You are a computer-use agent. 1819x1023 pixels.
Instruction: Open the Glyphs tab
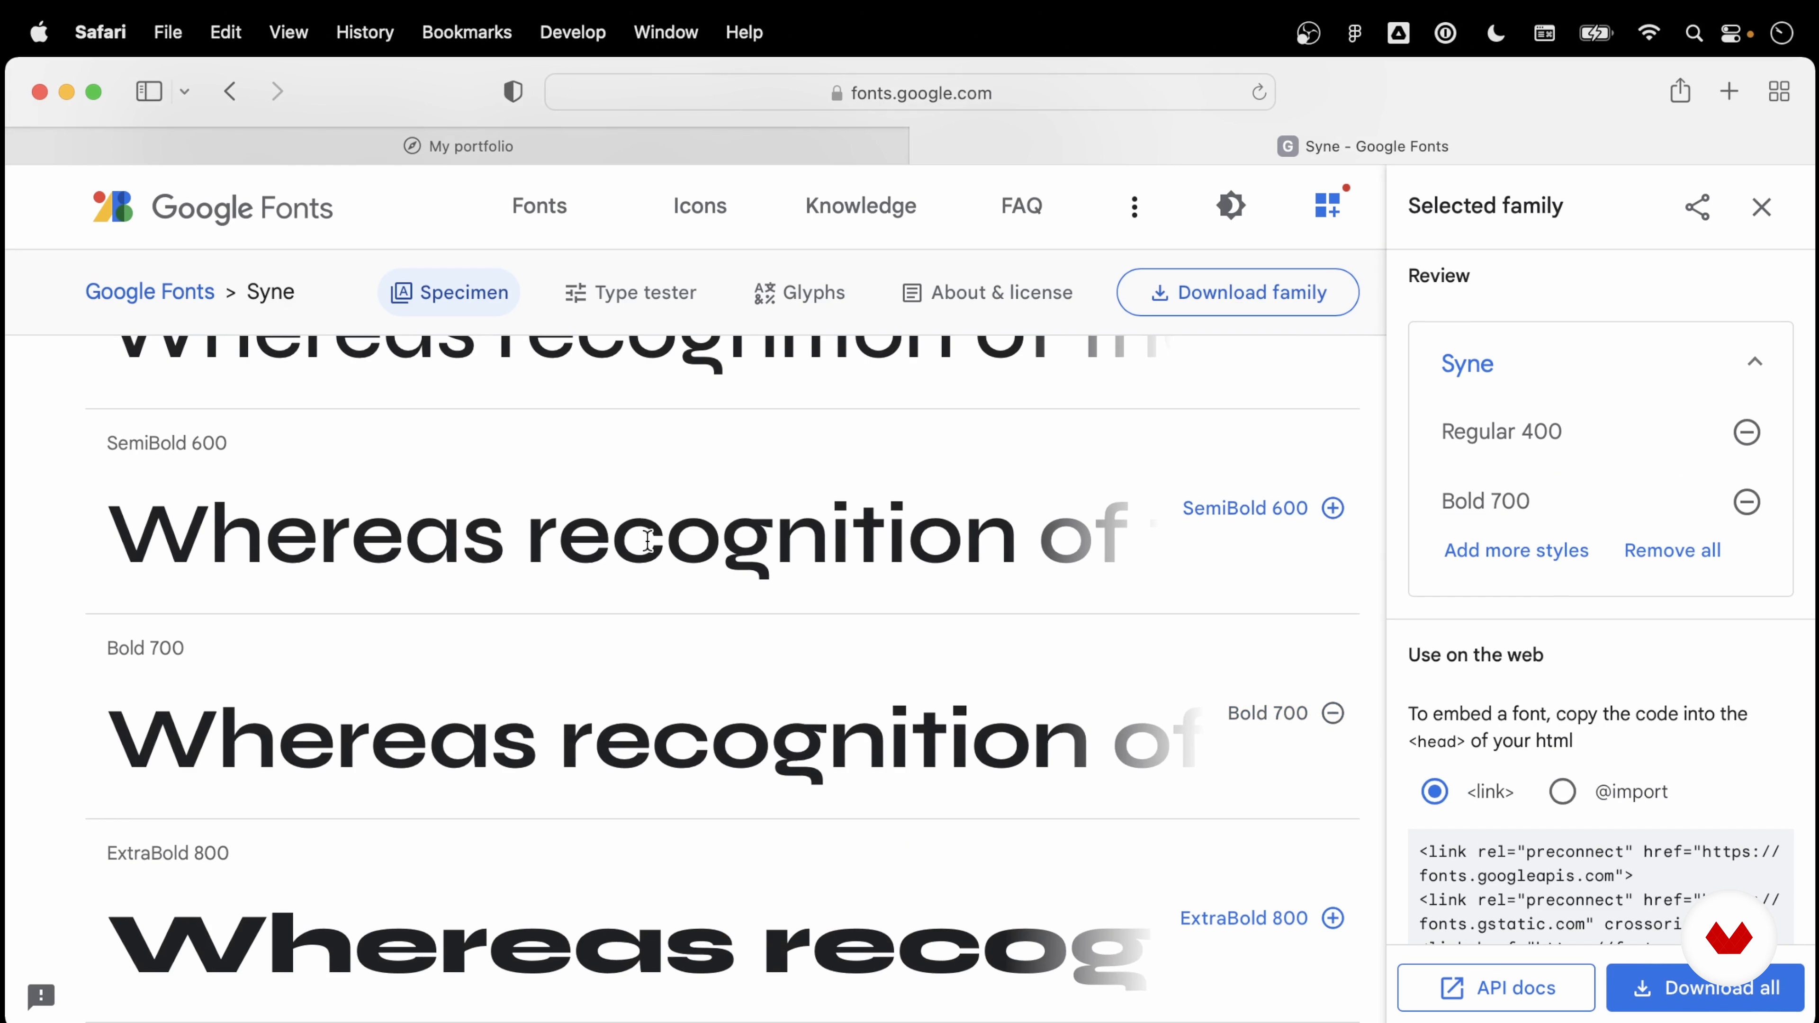(x=799, y=292)
